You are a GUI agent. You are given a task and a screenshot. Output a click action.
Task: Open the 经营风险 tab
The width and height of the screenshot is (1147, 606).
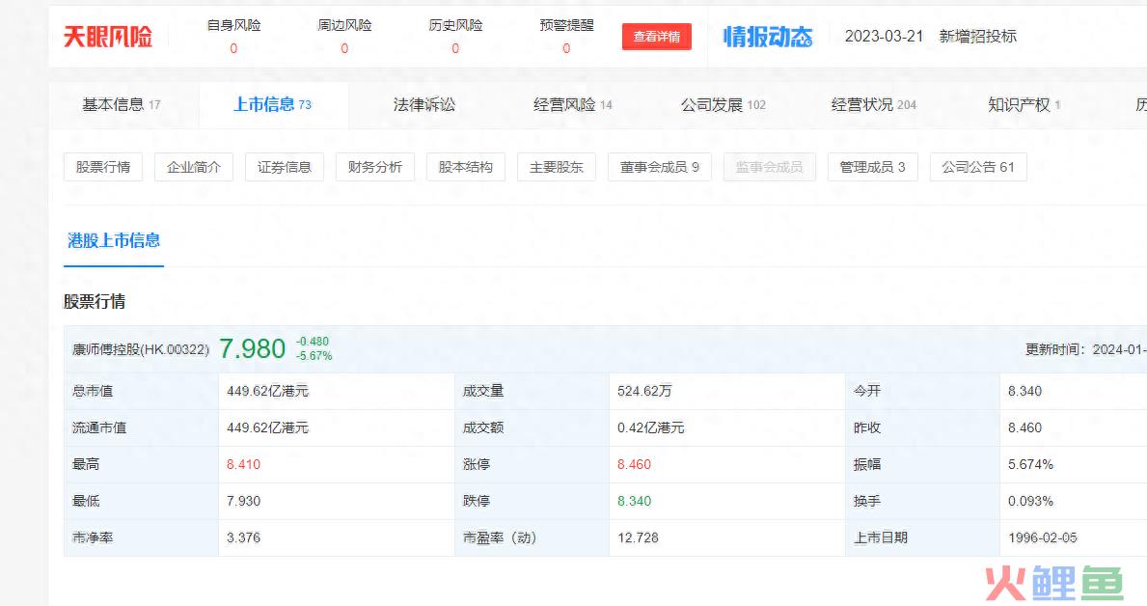tap(573, 104)
